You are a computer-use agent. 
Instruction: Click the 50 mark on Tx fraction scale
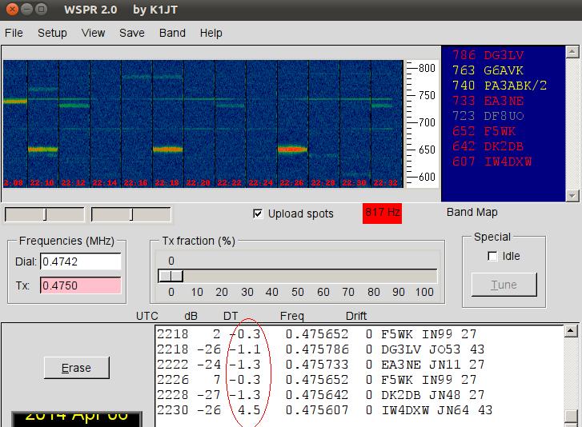pos(298,292)
